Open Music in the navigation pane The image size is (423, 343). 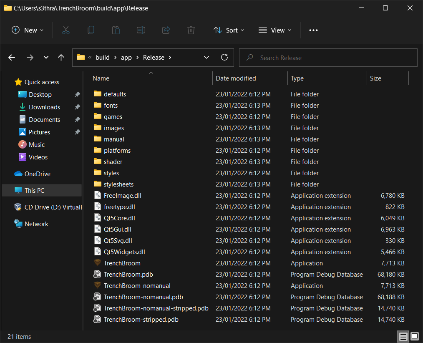tap(37, 145)
